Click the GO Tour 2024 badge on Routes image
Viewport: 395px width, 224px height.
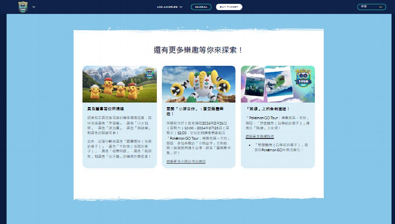[303, 78]
